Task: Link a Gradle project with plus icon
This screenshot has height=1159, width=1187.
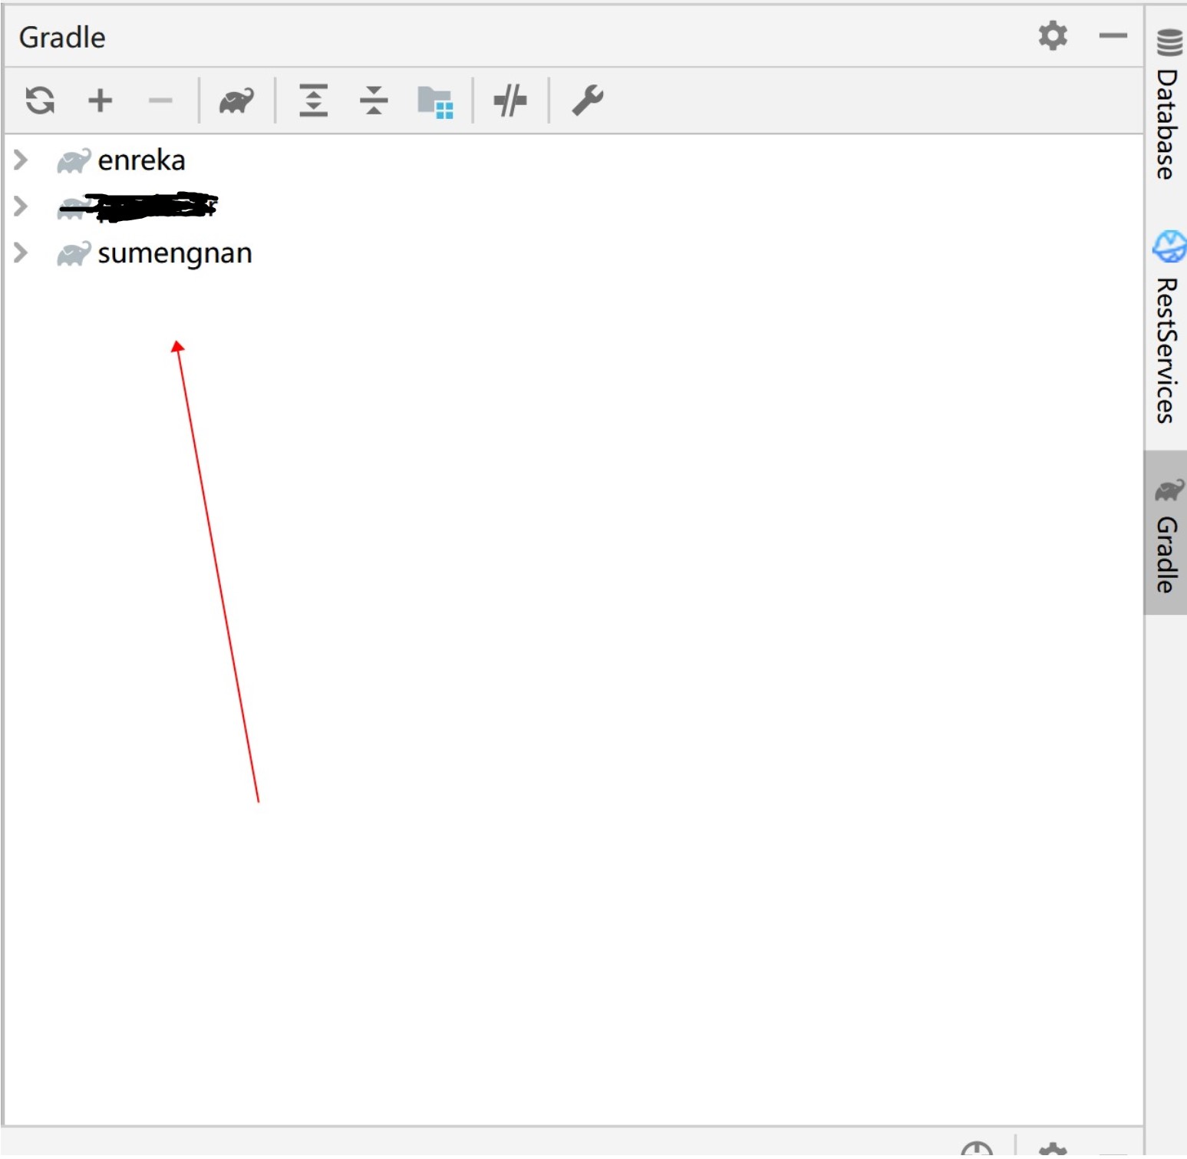Action: click(100, 101)
